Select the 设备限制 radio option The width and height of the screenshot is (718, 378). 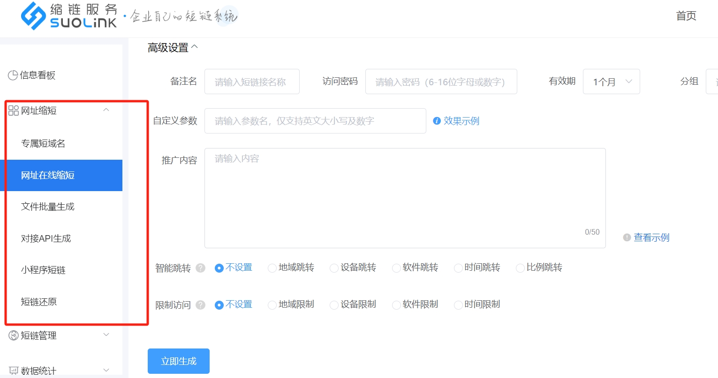tap(334, 305)
